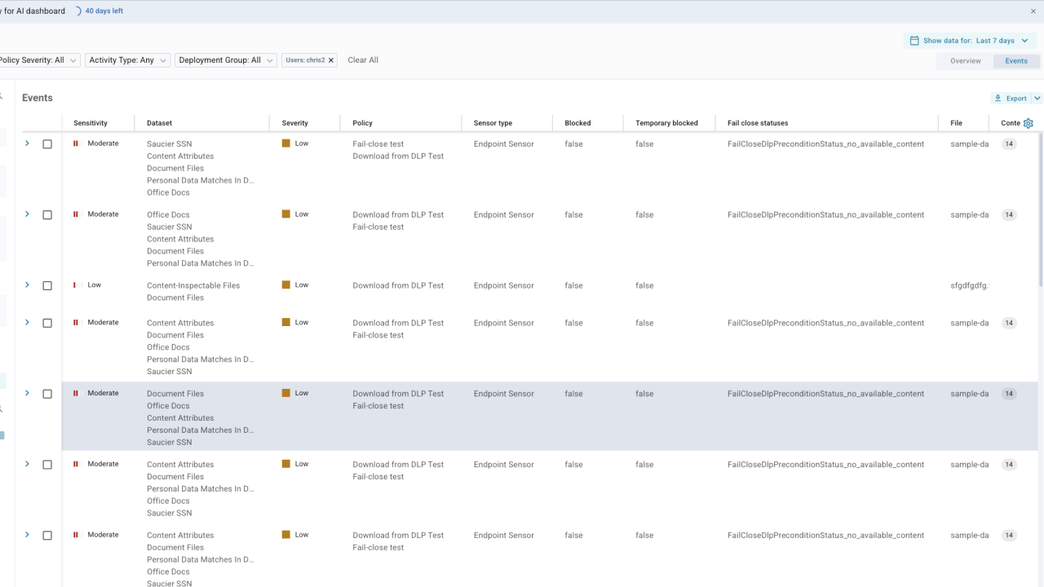Tick the checkbox on the Content-Inspectable Files row
Screen dimensions: 1044x587
47,286
